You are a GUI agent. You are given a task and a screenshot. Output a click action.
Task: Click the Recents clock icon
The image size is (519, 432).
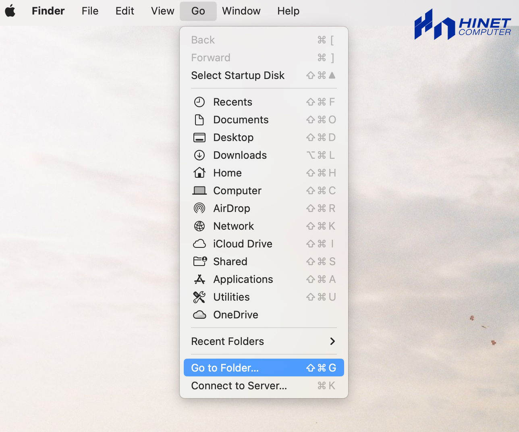pyautogui.click(x=199, y=102)
